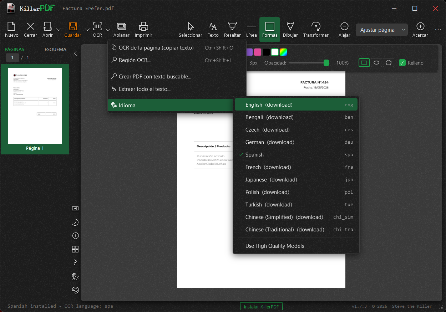
Task: Open a file with Abrir
Action: pos(47,30)
